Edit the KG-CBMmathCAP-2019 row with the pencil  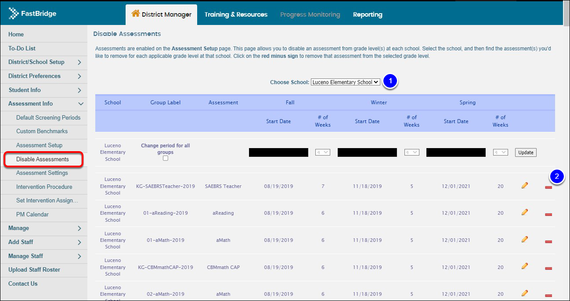click(524, 266)
